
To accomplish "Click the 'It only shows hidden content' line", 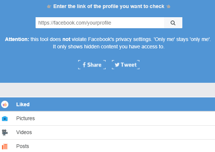I will 109,47.
